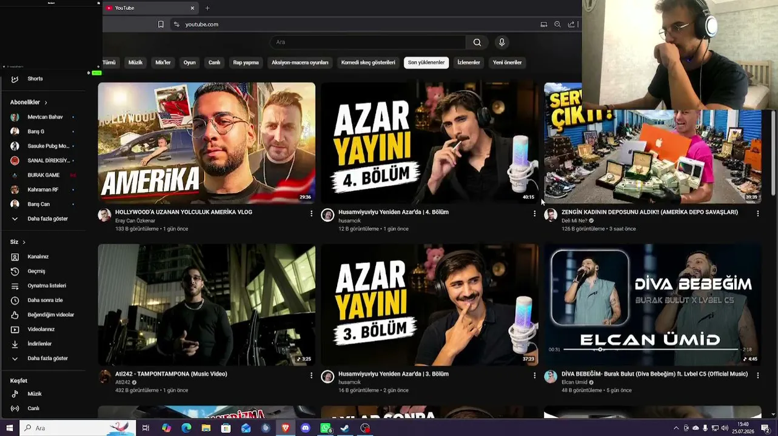Open the zoom icon in address bar
This screenshot has height=436, width=778.
(557, 24)
